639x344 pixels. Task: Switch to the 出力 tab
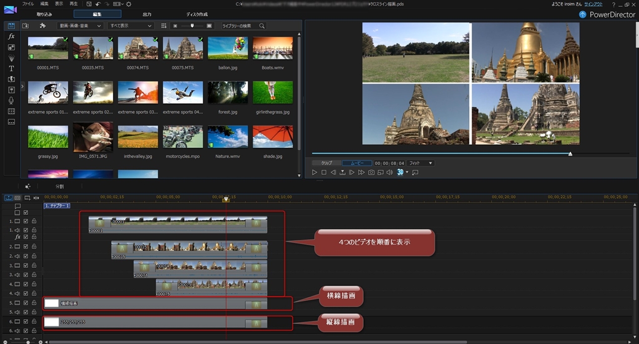(x=147, y=14)
